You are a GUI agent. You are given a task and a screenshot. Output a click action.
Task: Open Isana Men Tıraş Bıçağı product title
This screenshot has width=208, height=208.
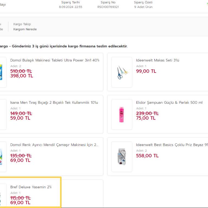point(54,102)
